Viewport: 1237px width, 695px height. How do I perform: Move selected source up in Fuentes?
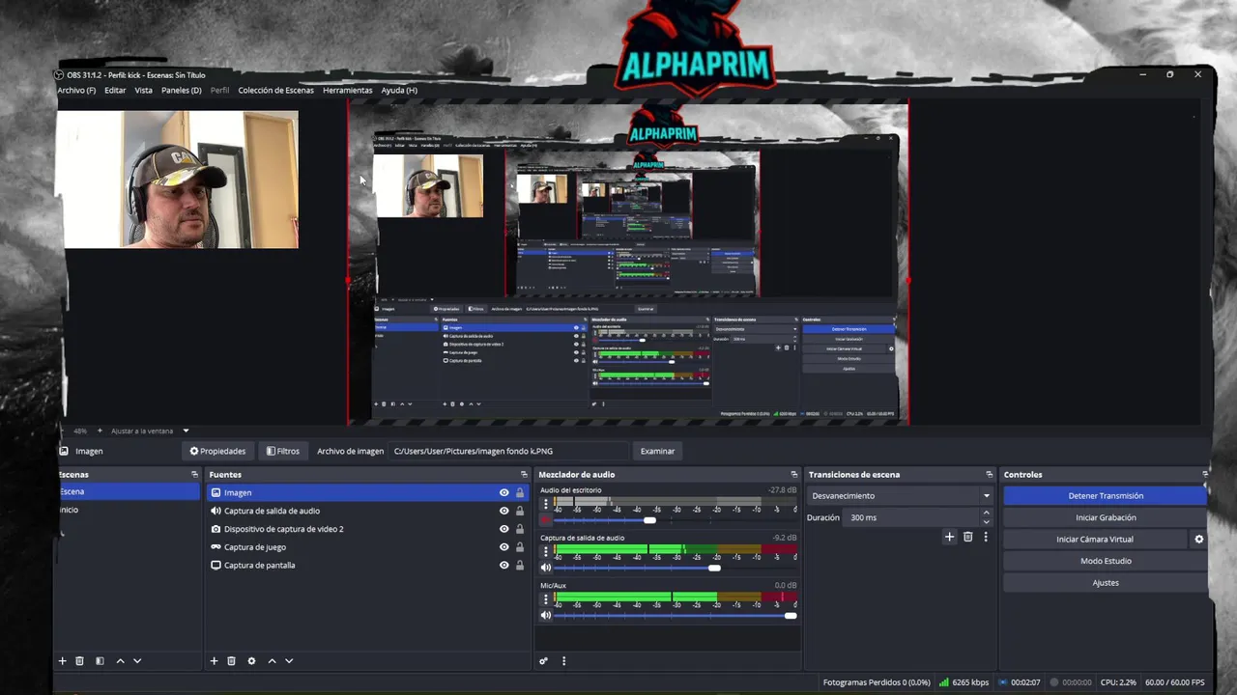tap(272, 661)
